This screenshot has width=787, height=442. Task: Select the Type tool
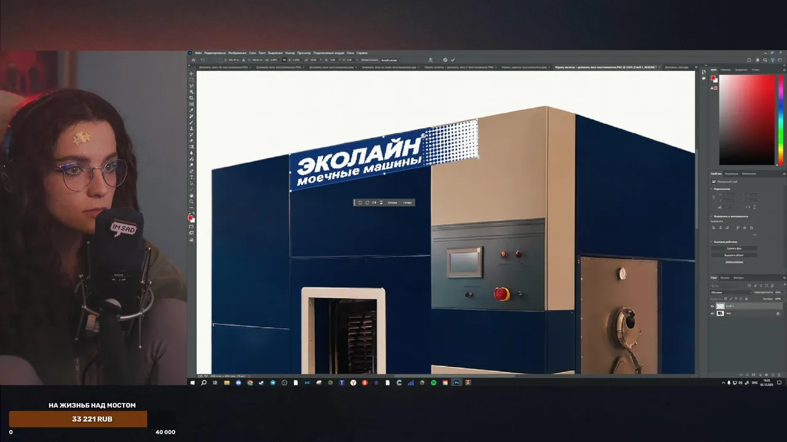click(191, 177)
